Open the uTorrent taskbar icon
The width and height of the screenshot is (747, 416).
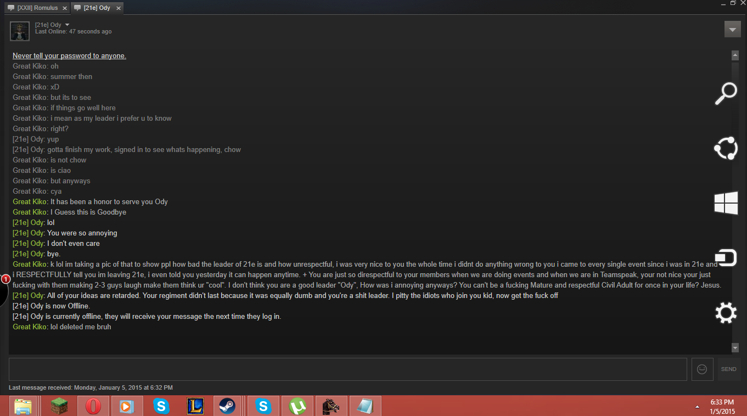tap(297, 406)
